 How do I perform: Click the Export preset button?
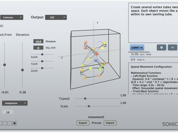coord(83,123)
